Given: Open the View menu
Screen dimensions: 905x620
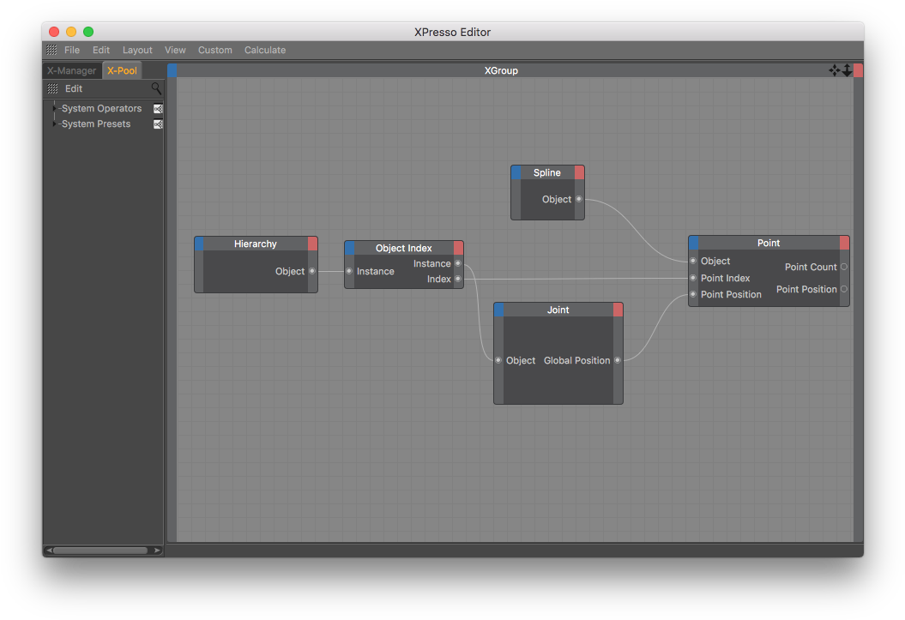Looking at the screenshot, I should pyautogui.click(x=175, y=51).
